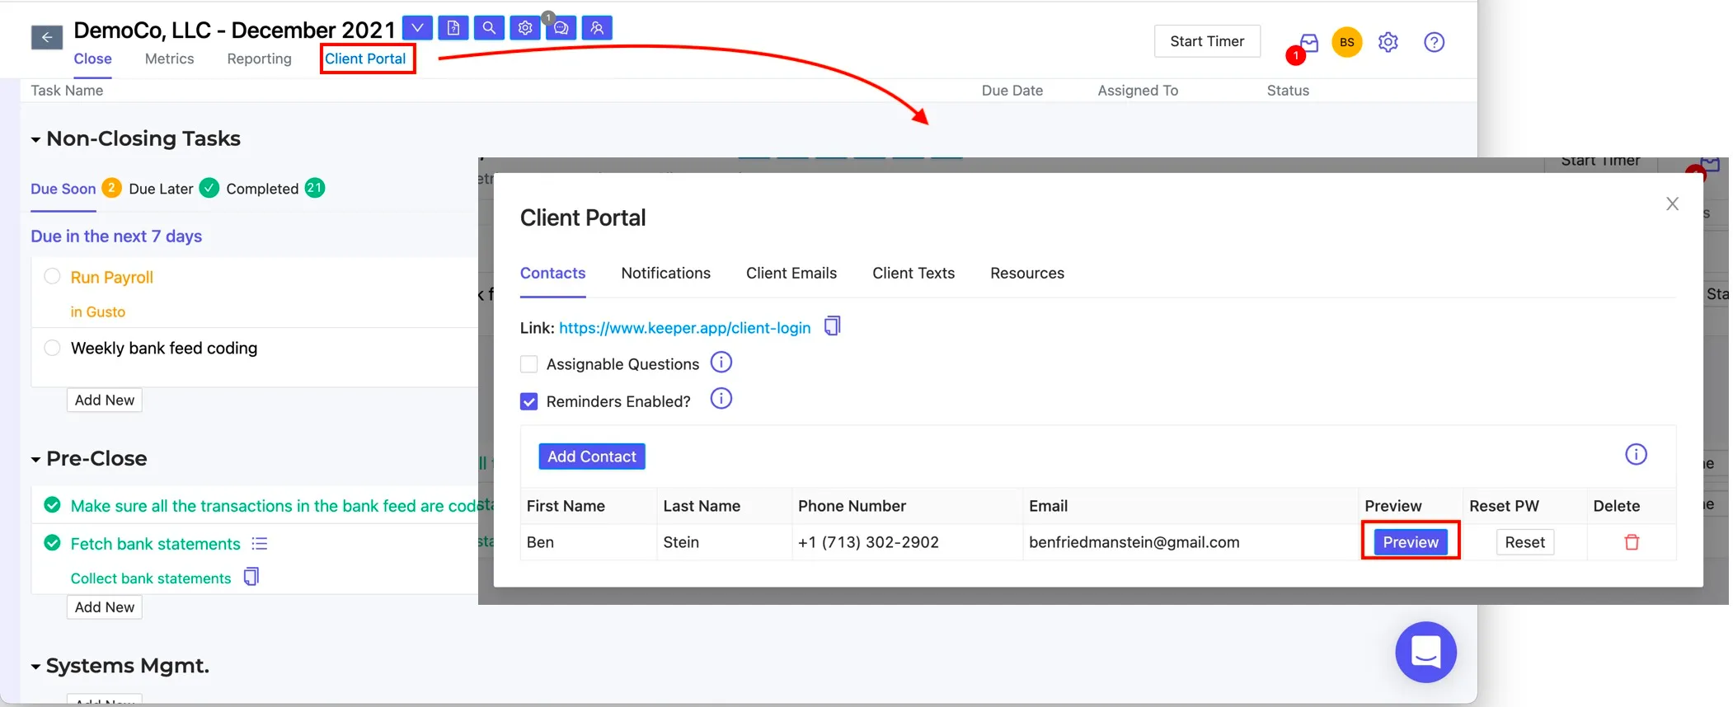Open the chat support launcher bubble
This screenshot has height=707, width=1733.
[1425, 652]
